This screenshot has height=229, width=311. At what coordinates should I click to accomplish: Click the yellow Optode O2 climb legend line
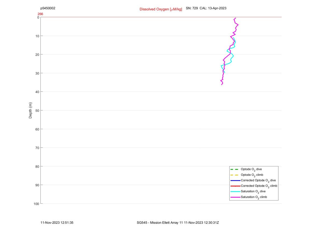tap(235, 175)
